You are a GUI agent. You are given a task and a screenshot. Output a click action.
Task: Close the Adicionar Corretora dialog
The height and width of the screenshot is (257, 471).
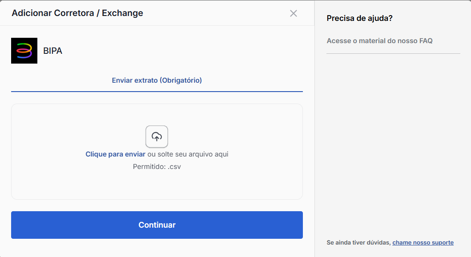click(293, 13)
